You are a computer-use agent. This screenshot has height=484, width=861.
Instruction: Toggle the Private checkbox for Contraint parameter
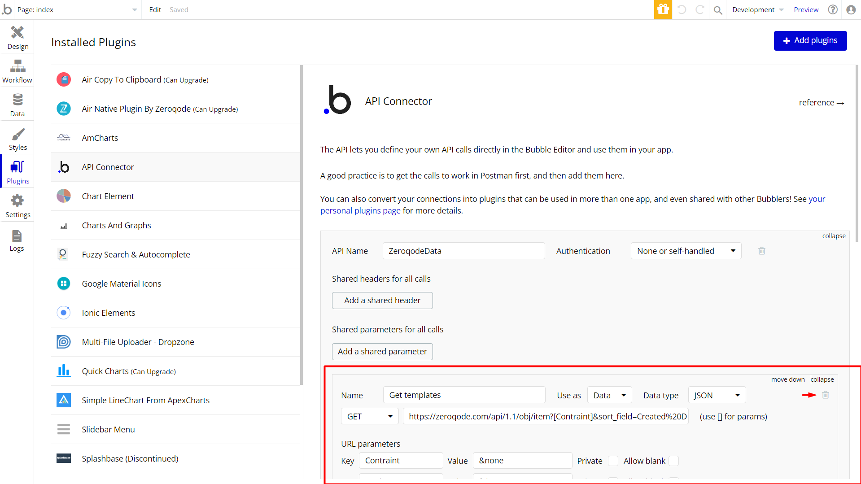(x=612, y=461)
